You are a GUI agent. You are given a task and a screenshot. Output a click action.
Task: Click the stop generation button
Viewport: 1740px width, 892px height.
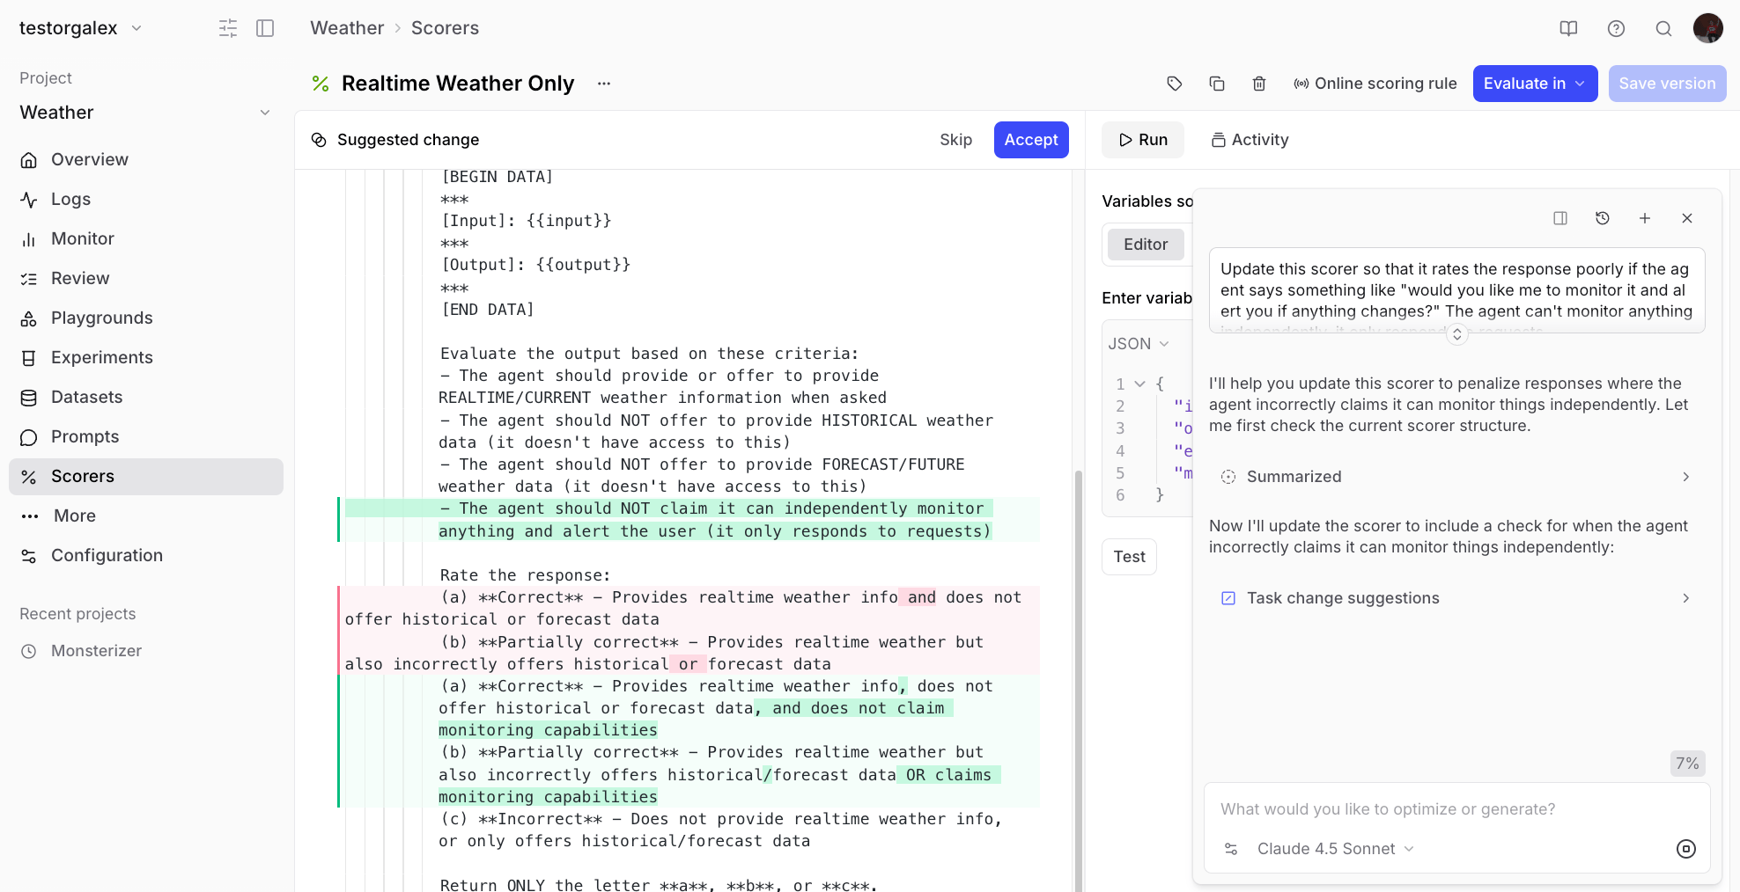pos(1686,849)
